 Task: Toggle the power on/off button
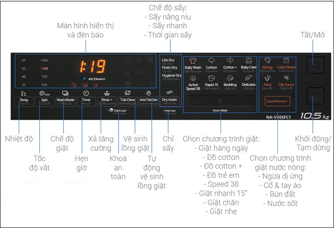coord(315,65)
